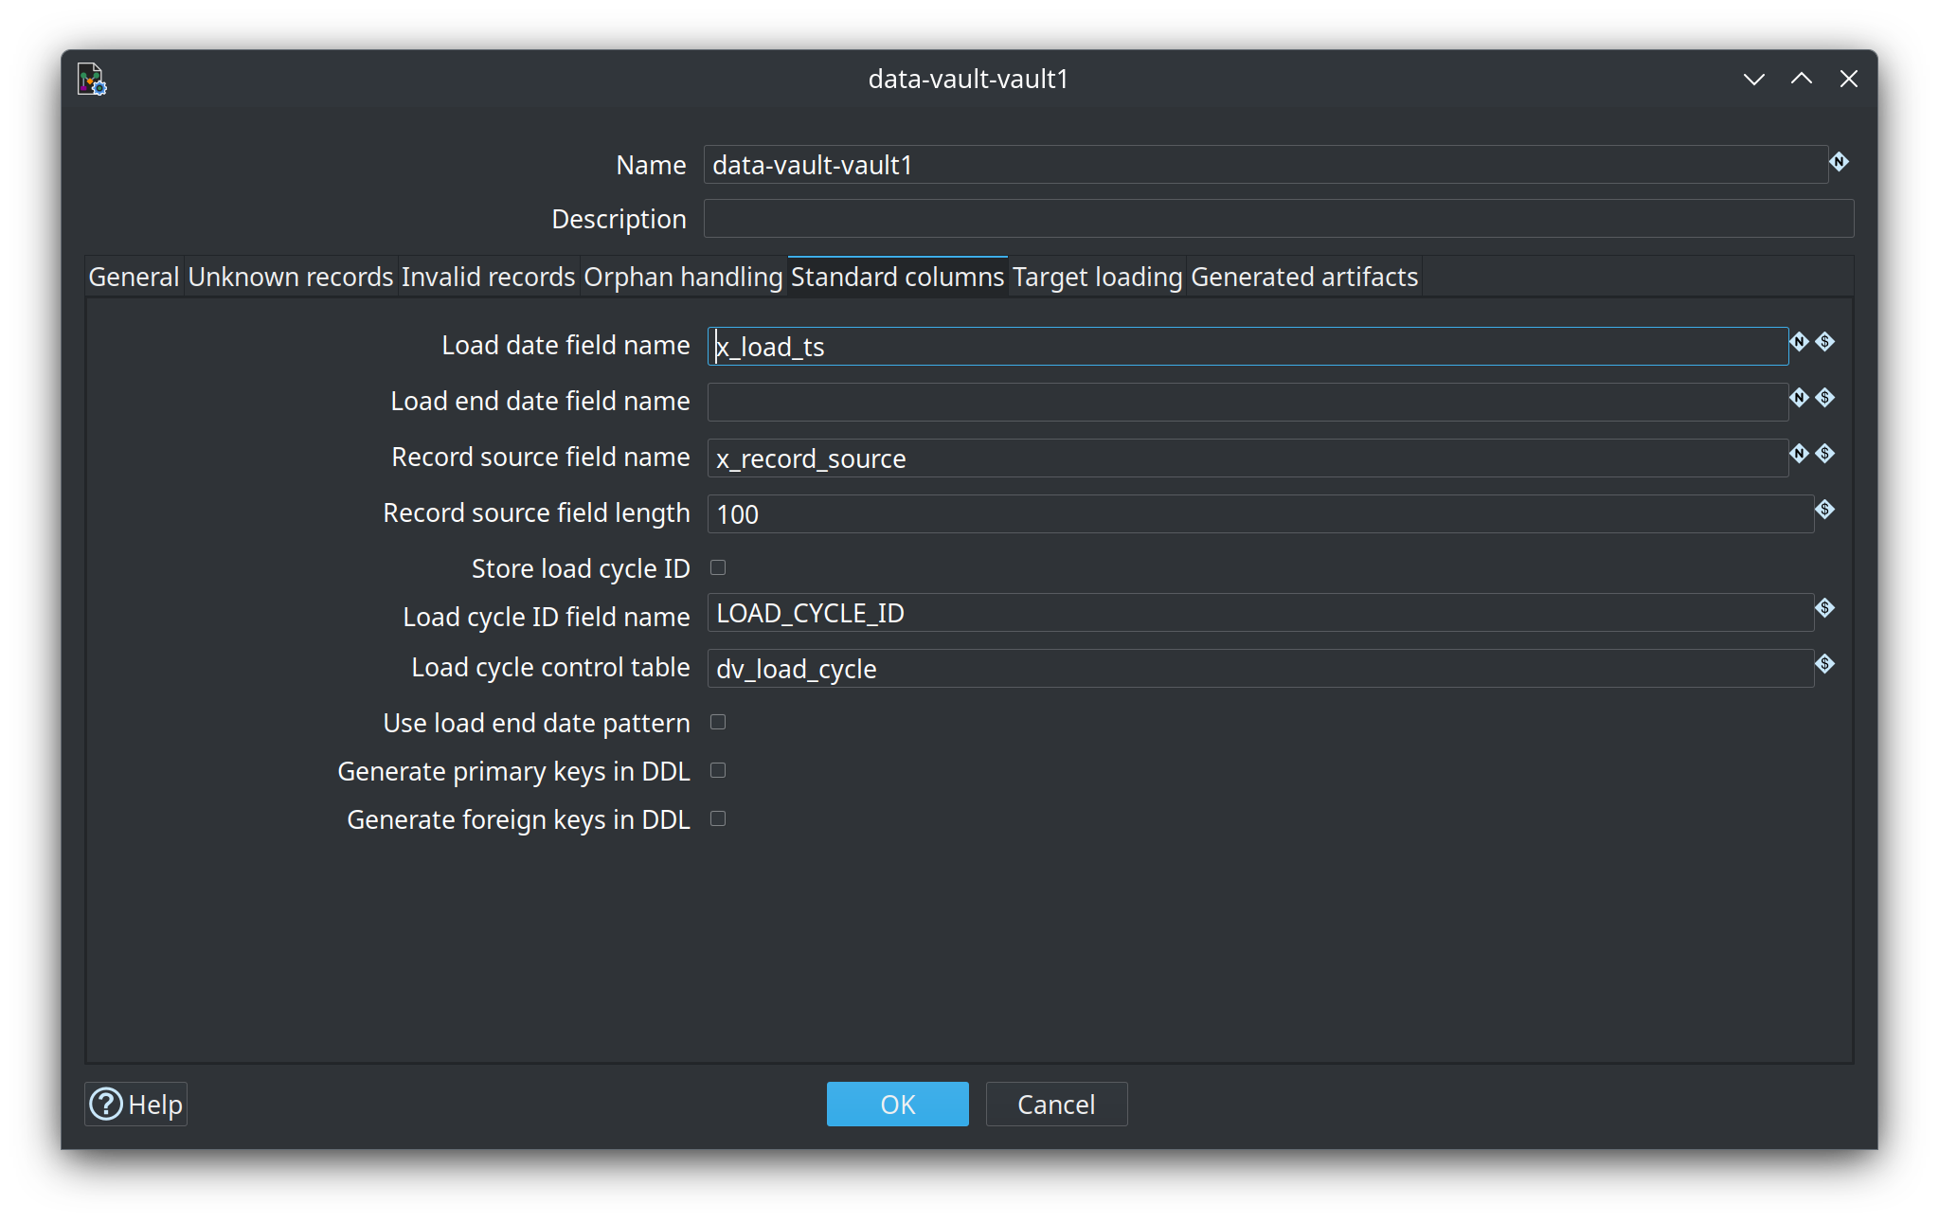Image resolution: width=1939 pixels, height=1222 pixels.
Task: Open the Invalid records tab
Action: click(x=488, y=277)
